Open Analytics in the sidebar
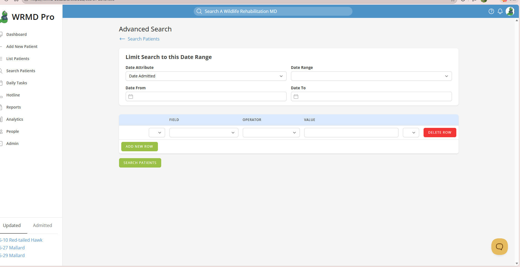The image size is (520, 267). click(x=15, y=119)
